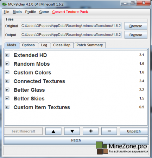Toggle the Better Glass checkbox
The height and width of the screenshot is (158, 152).
pos(7,90)
